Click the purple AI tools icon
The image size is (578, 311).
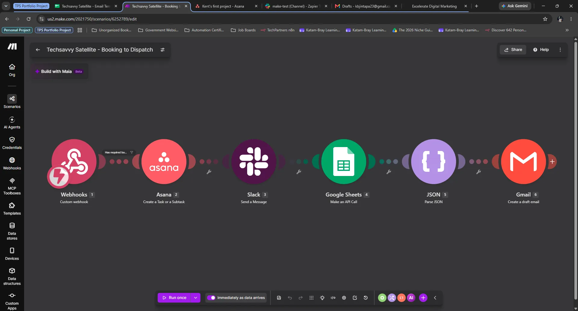click(411, 298)
